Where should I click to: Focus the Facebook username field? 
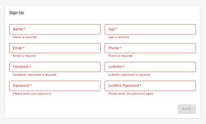(55, 67)
